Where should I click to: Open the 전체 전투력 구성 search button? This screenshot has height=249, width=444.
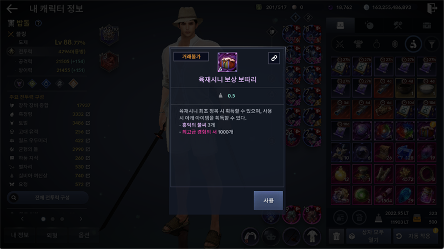48,197
